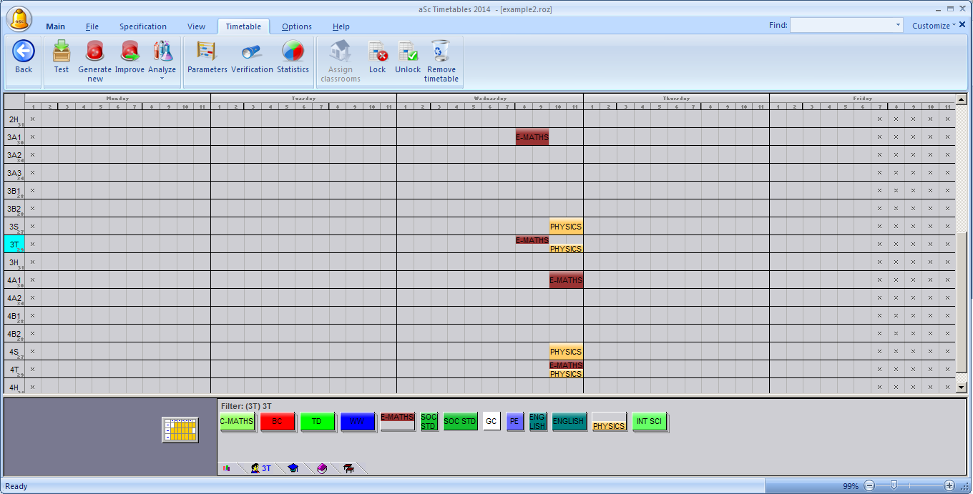Click the E-MATHS lesson in row 3A1

click(x=532, y=137)
